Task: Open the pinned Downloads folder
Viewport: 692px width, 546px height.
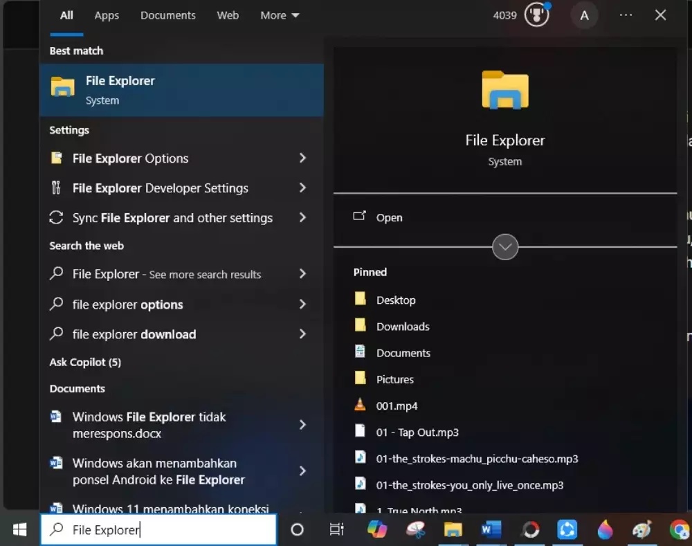Action: 403,327
